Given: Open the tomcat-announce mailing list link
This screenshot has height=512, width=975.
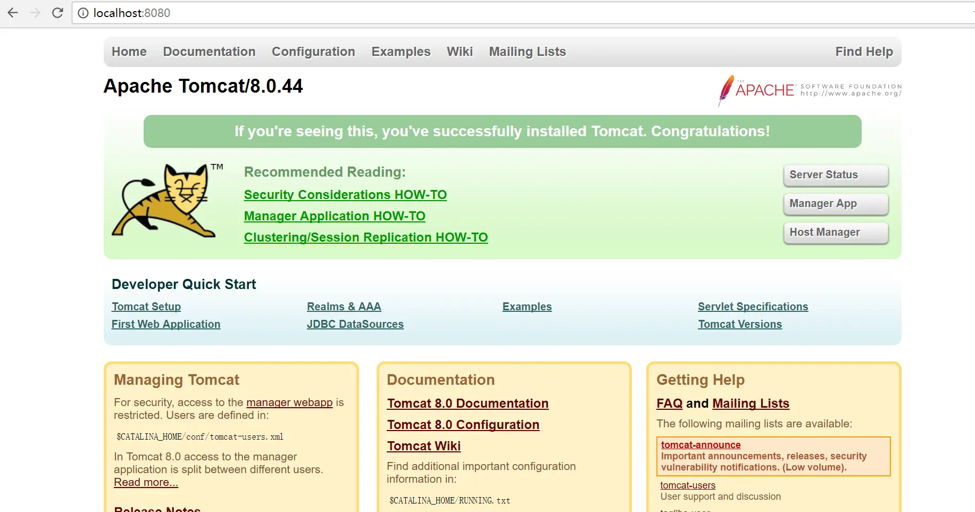Looking at the screenshot, I should coord(701,445).
